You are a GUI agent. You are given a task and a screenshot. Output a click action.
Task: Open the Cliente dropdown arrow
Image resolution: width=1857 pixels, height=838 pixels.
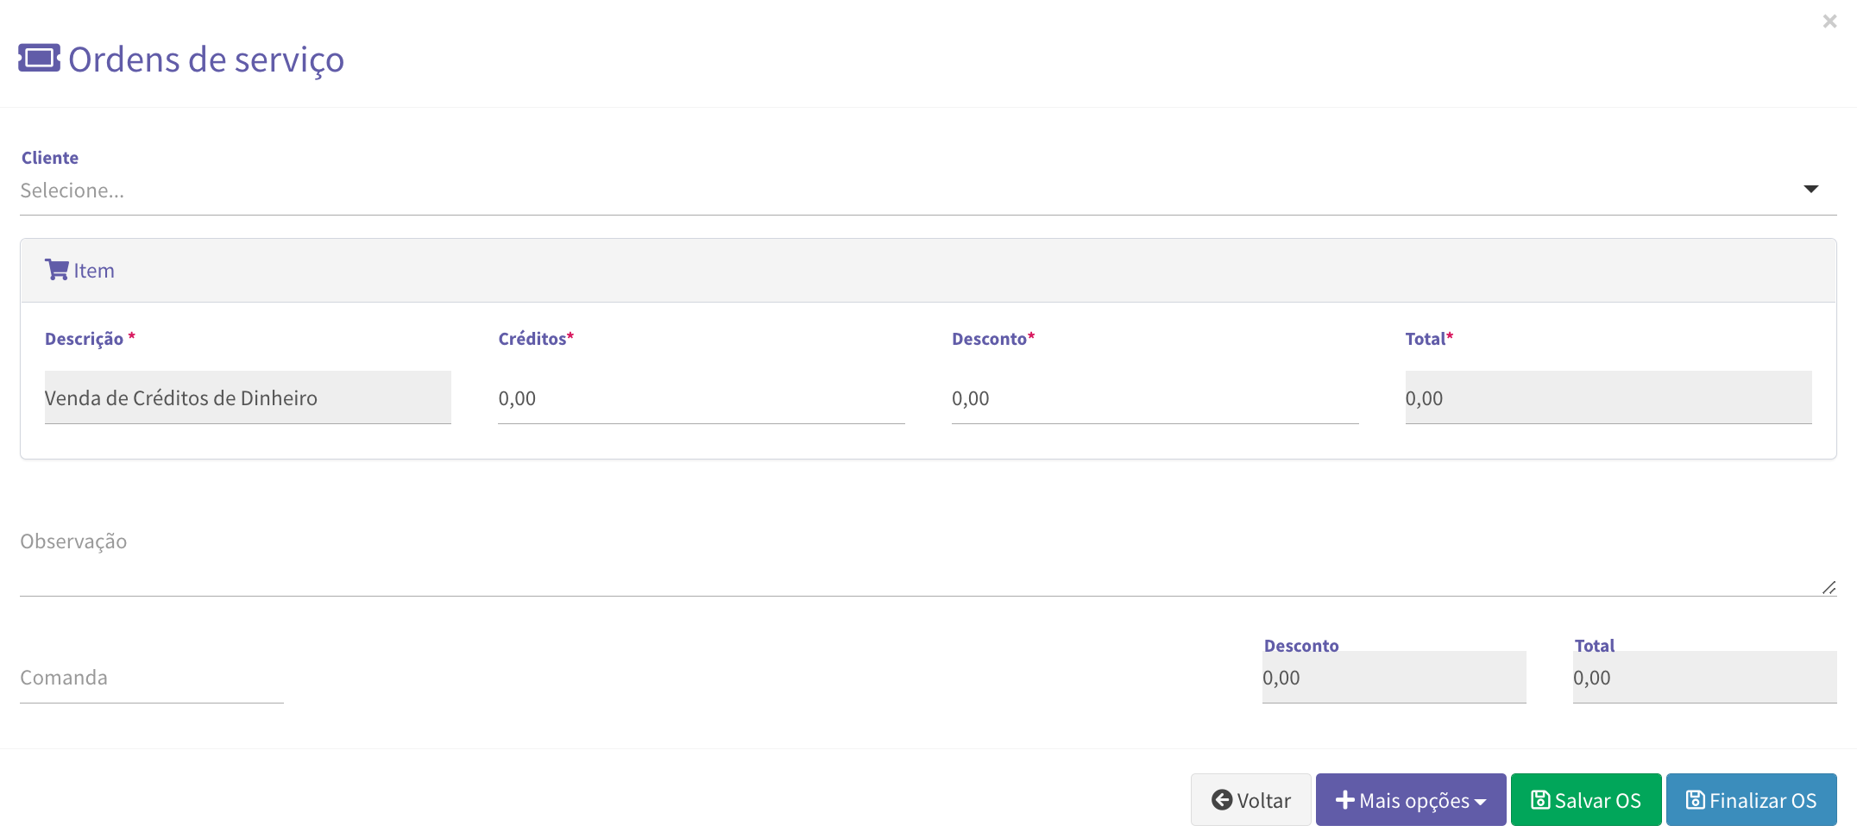[1810, 189]
